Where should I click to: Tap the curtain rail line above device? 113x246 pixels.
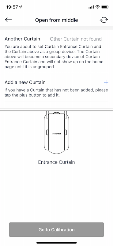(56, 110)
